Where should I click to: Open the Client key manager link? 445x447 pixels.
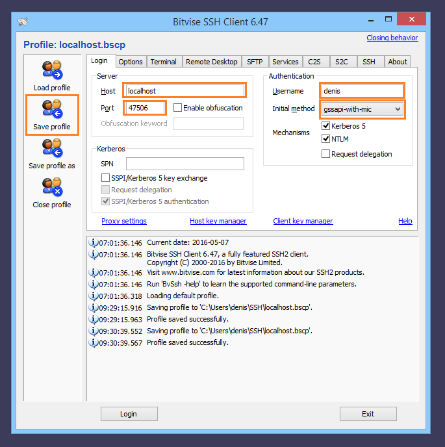[303, 221]
